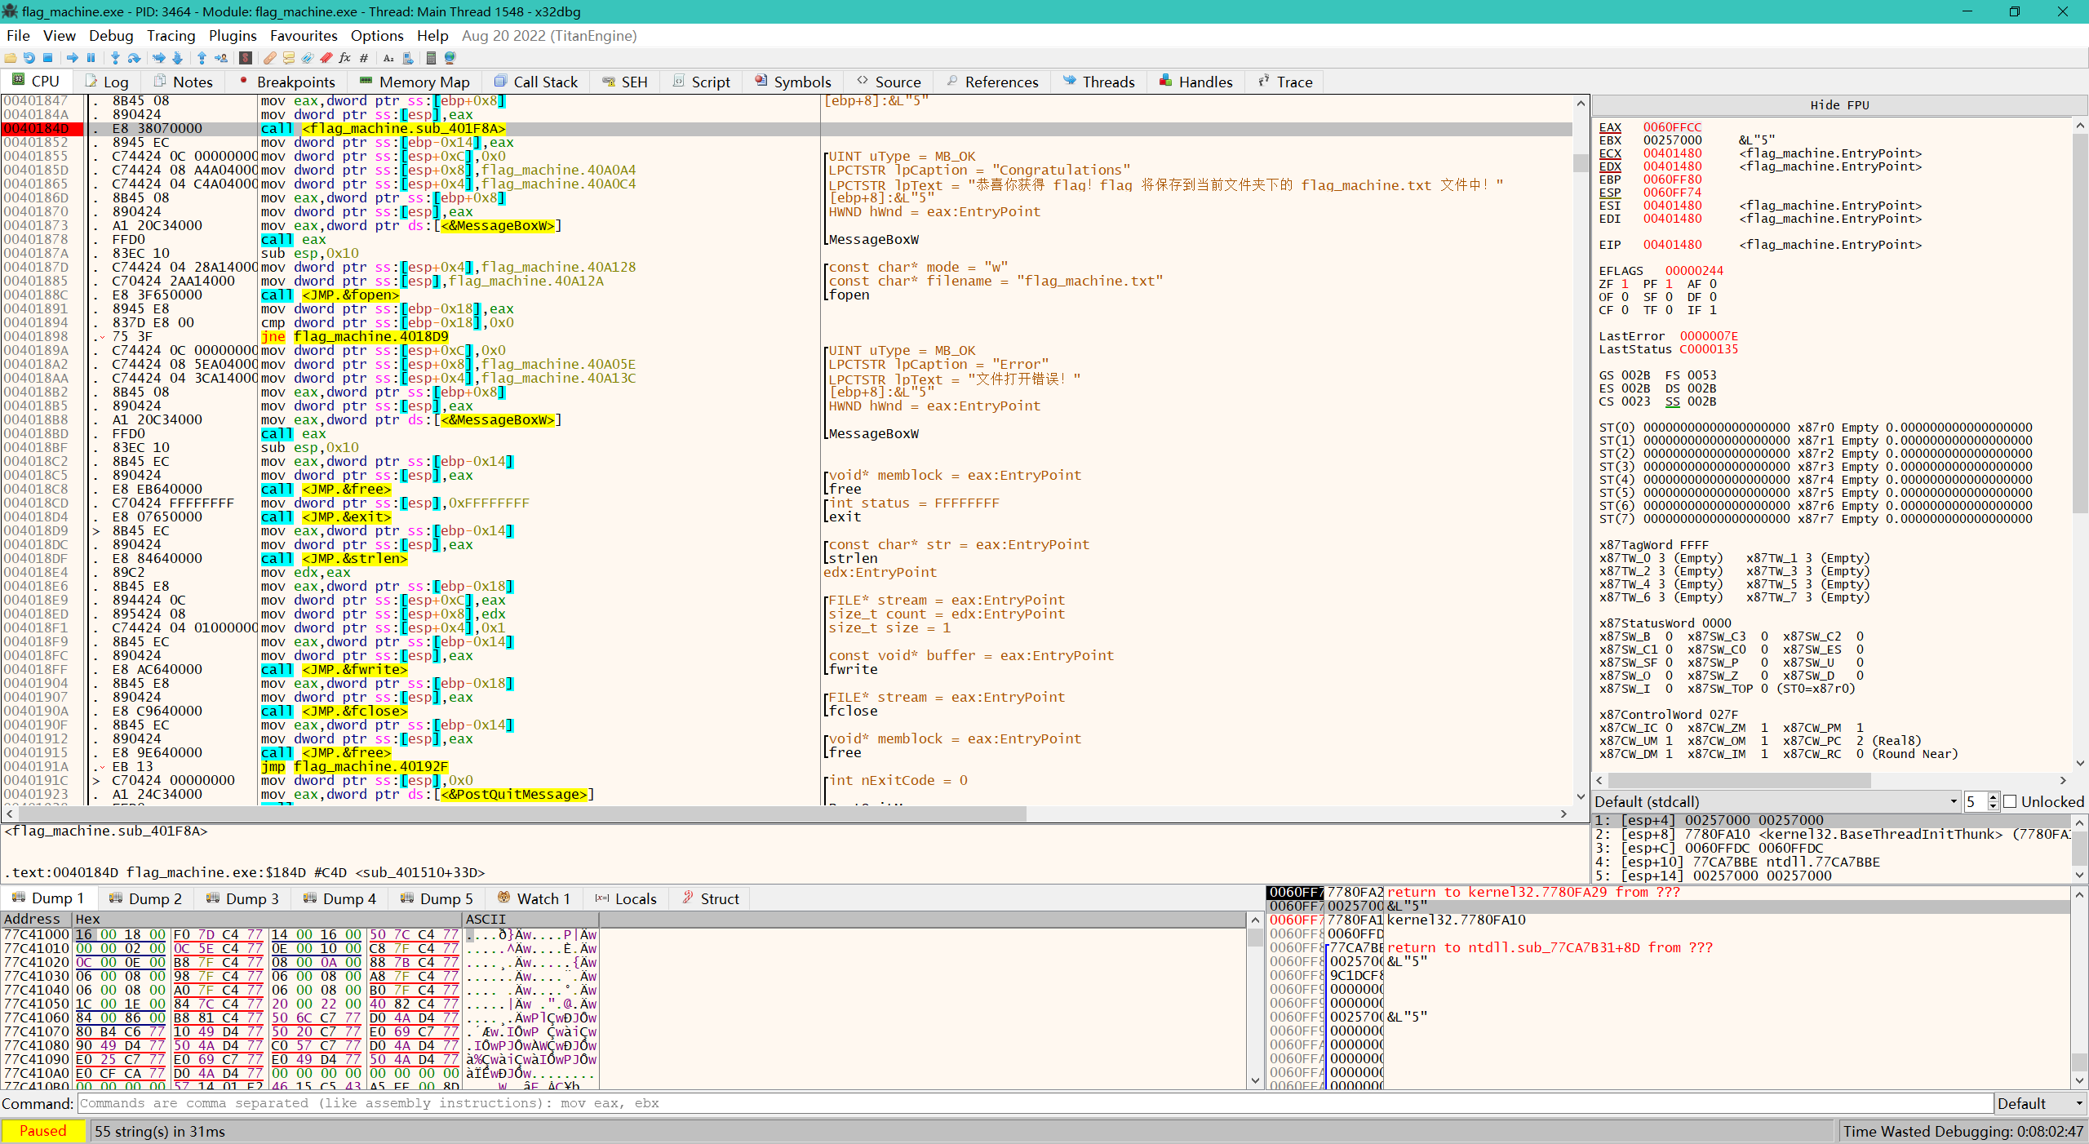Click the Trace Into toolbar icon
Viewport: 2089px width, 1144px height.
[158, 58]
